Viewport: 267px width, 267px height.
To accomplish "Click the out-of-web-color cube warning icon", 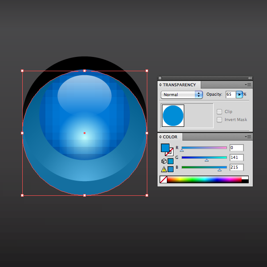I will pyautogui.click(x=164, y=161).
